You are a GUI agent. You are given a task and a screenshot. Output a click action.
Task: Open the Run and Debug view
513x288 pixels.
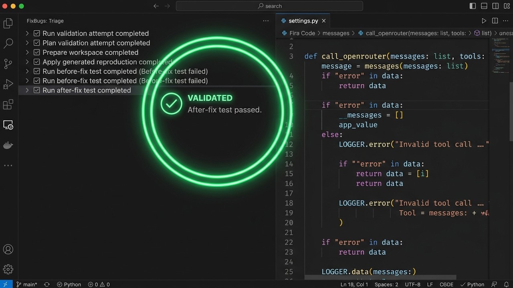coord(8,84)
